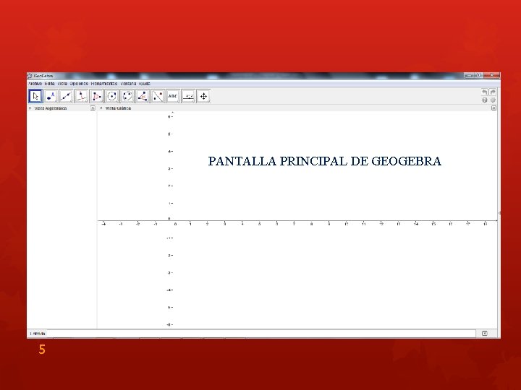Close the Vista Algebraica panel
The height and width of the screenshot is (390, 521).
point(93,108)
